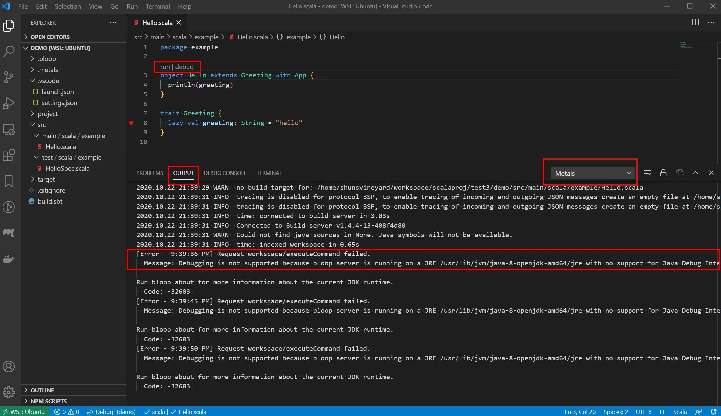Click the breakpoint dot on line 8
Screen dimensions: 721x416
tap(131, 122)
